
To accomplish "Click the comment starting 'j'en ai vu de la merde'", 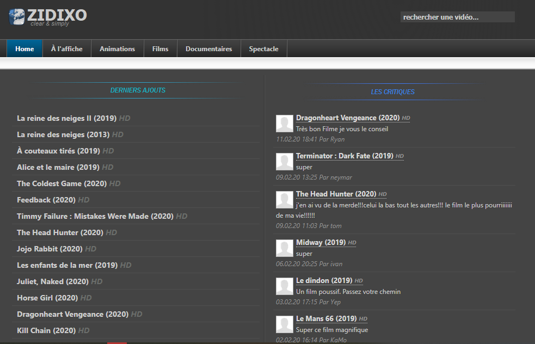I will tap(394, 210).
